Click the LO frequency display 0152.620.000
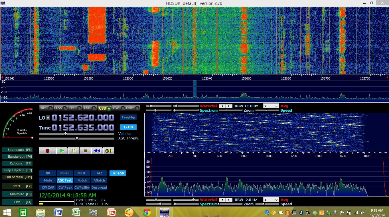389x217 pixels. pyautogui.click(x=83, y=118)
